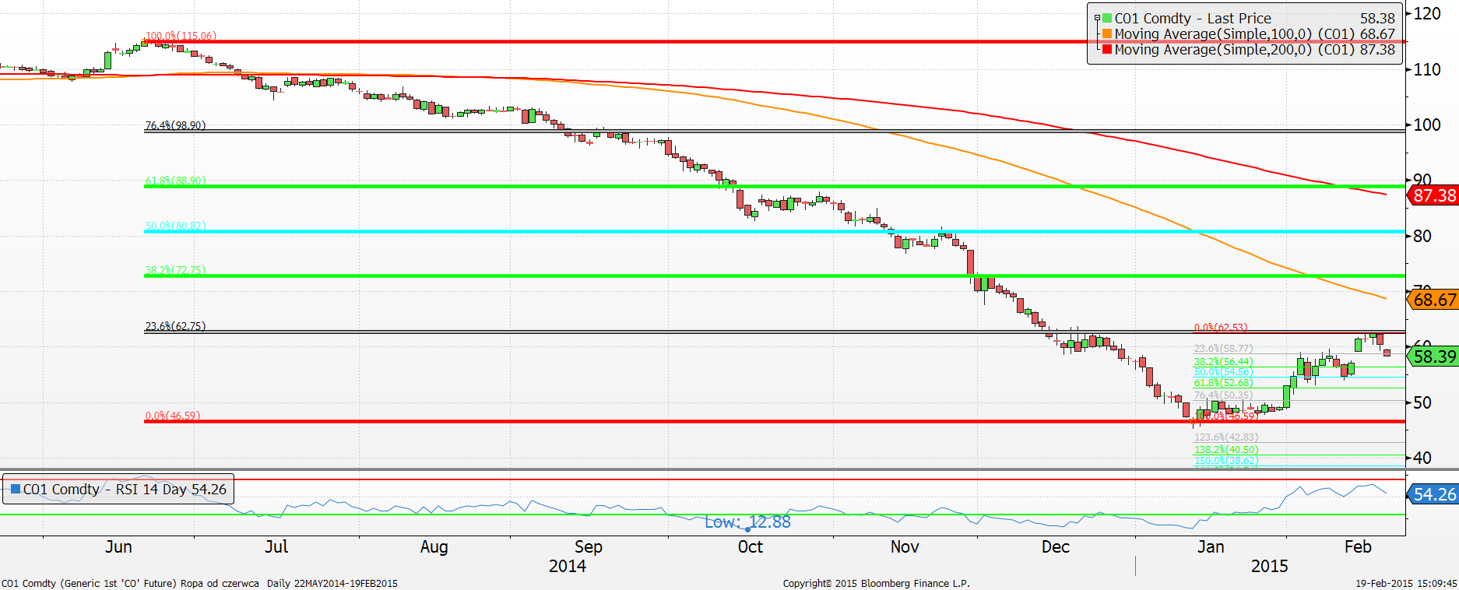Click the 80 price axis label
This screenshot has height=590, width=1459.
click(1423, 236)
